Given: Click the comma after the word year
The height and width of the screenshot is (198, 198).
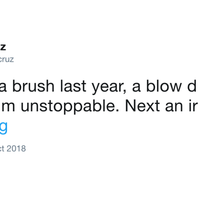Looking at the screenshot, I should pyautogui.click(x=125, y=92).
